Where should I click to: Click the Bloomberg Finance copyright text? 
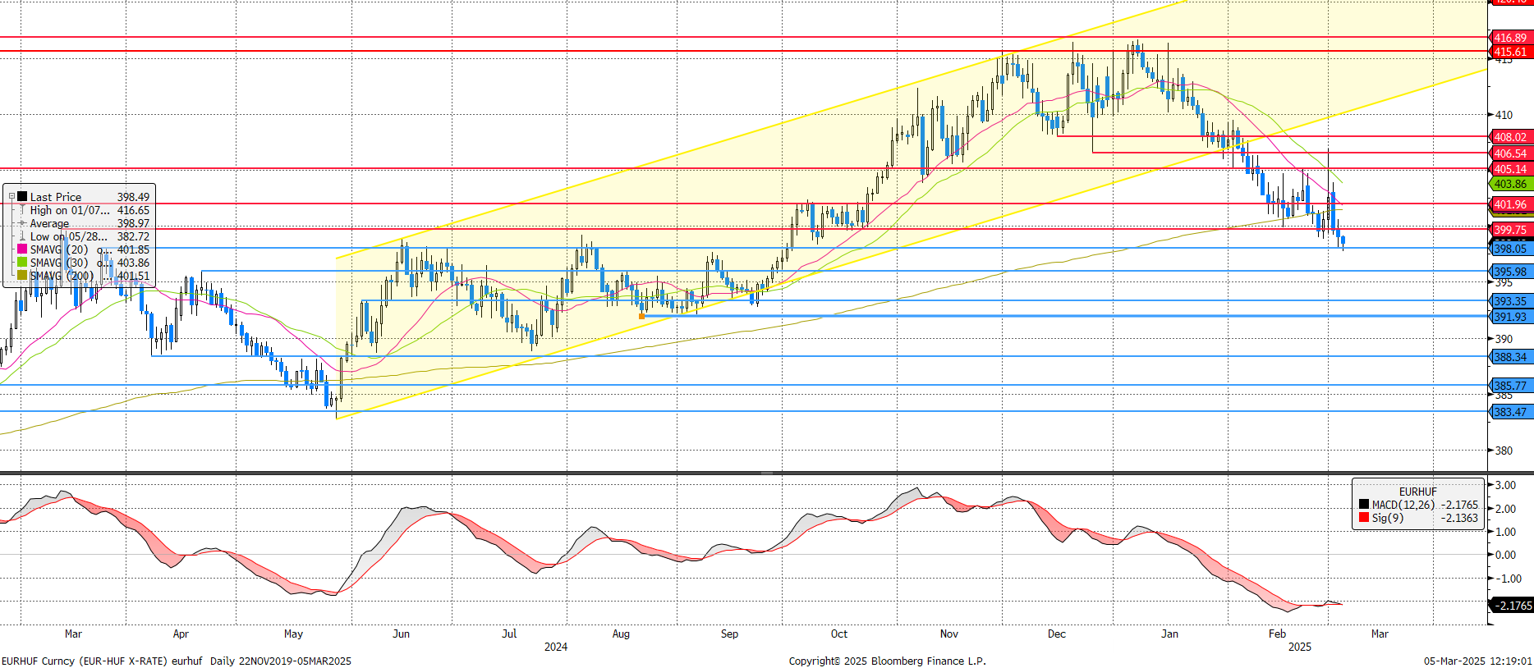[887, 661]
